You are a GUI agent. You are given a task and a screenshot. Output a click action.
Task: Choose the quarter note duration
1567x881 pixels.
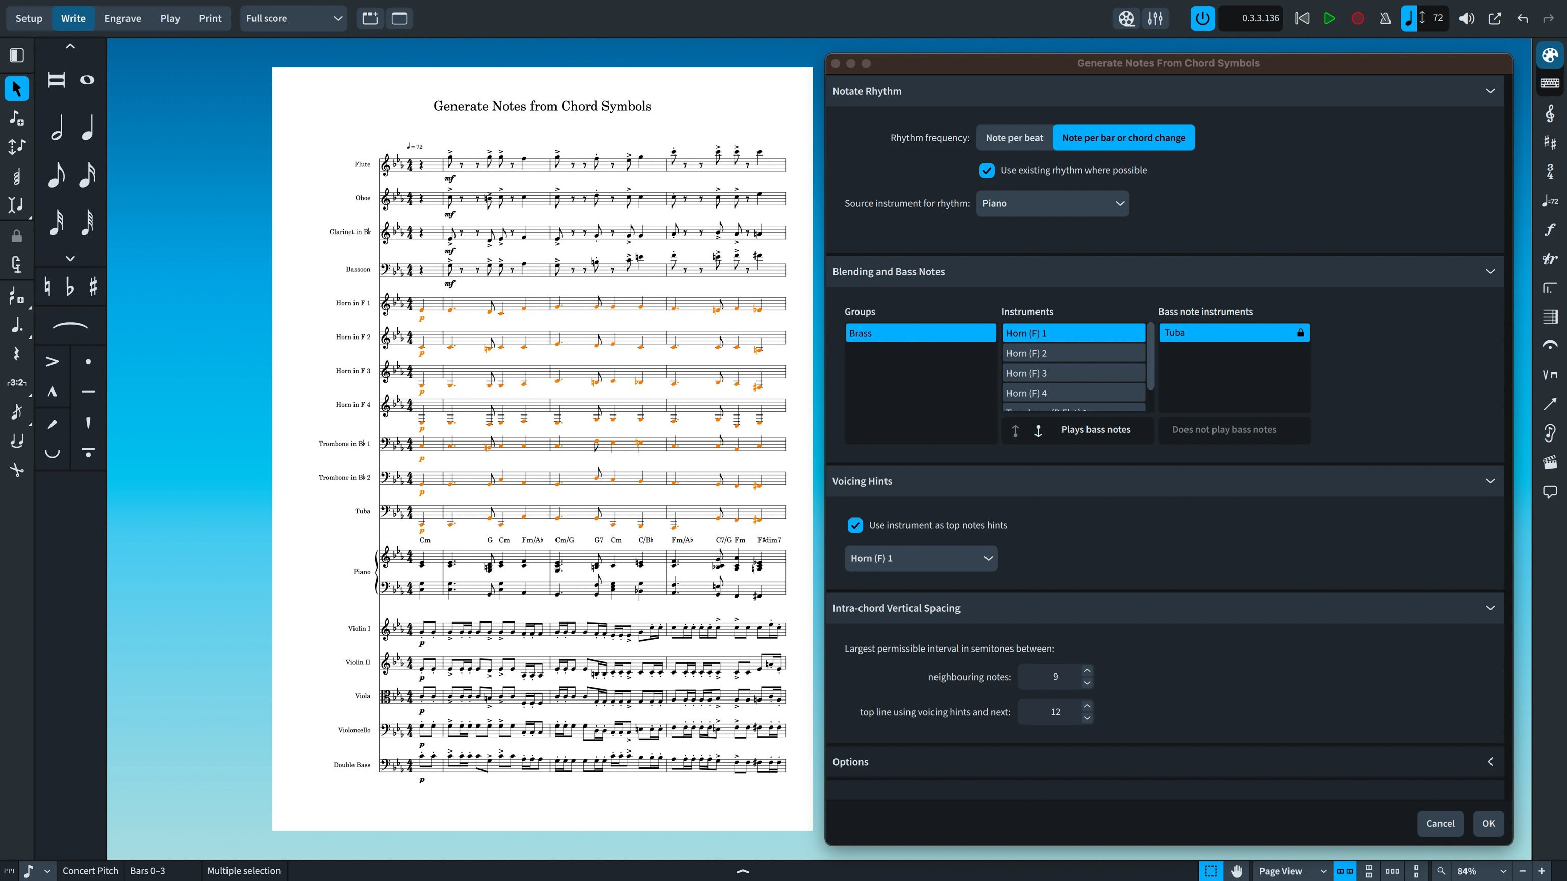pos(88,127)
